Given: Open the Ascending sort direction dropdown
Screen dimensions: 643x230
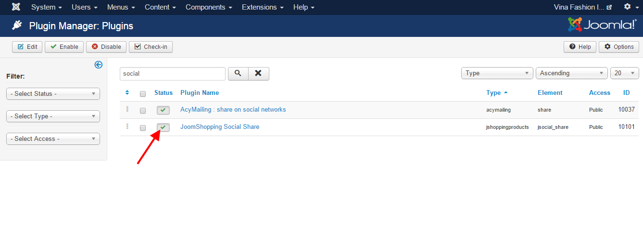Looking at the screenshot, I should click(x=571, y=73).
